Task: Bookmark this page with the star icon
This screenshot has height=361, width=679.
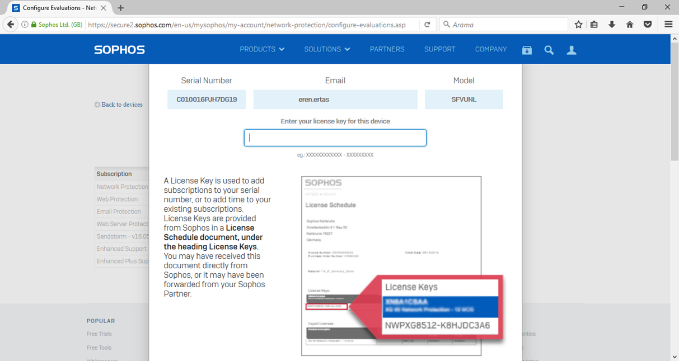Action: click(579, 25)
